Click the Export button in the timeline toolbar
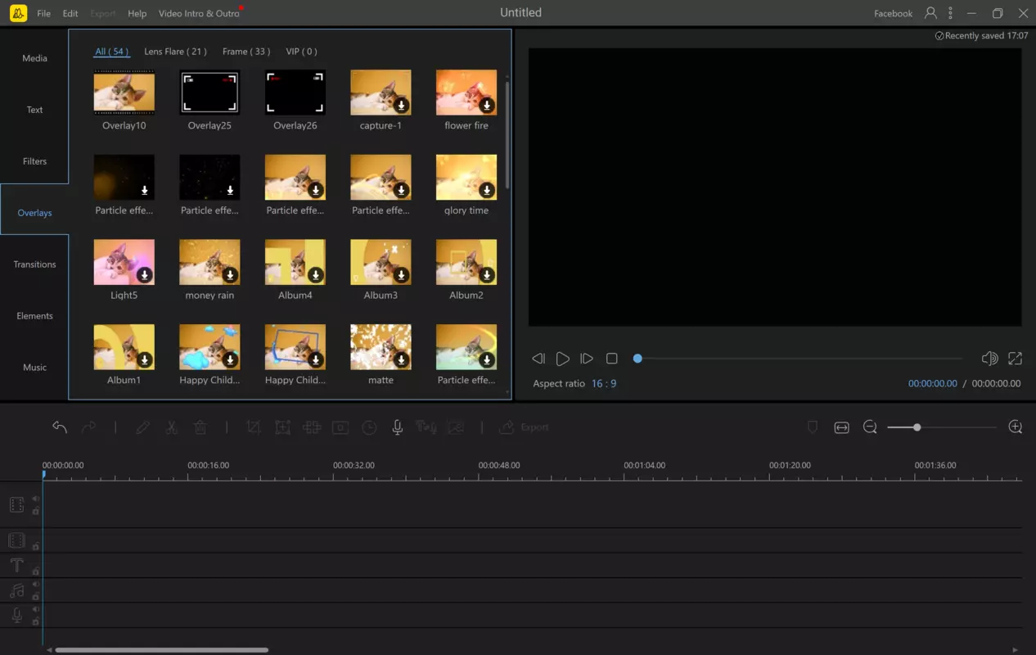The width and height of the screenshot is (1036, 655). [525, 427]
